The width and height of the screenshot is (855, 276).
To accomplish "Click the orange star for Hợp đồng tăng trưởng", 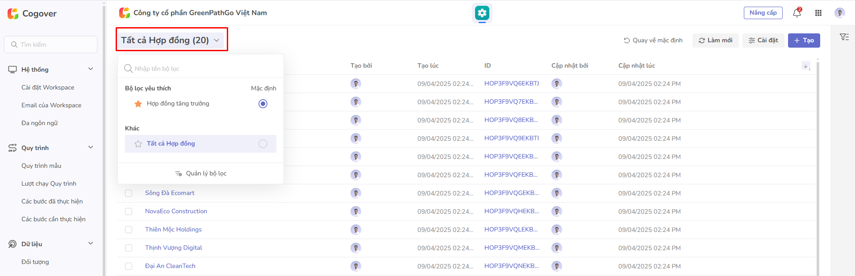I will tap(138, 104).
